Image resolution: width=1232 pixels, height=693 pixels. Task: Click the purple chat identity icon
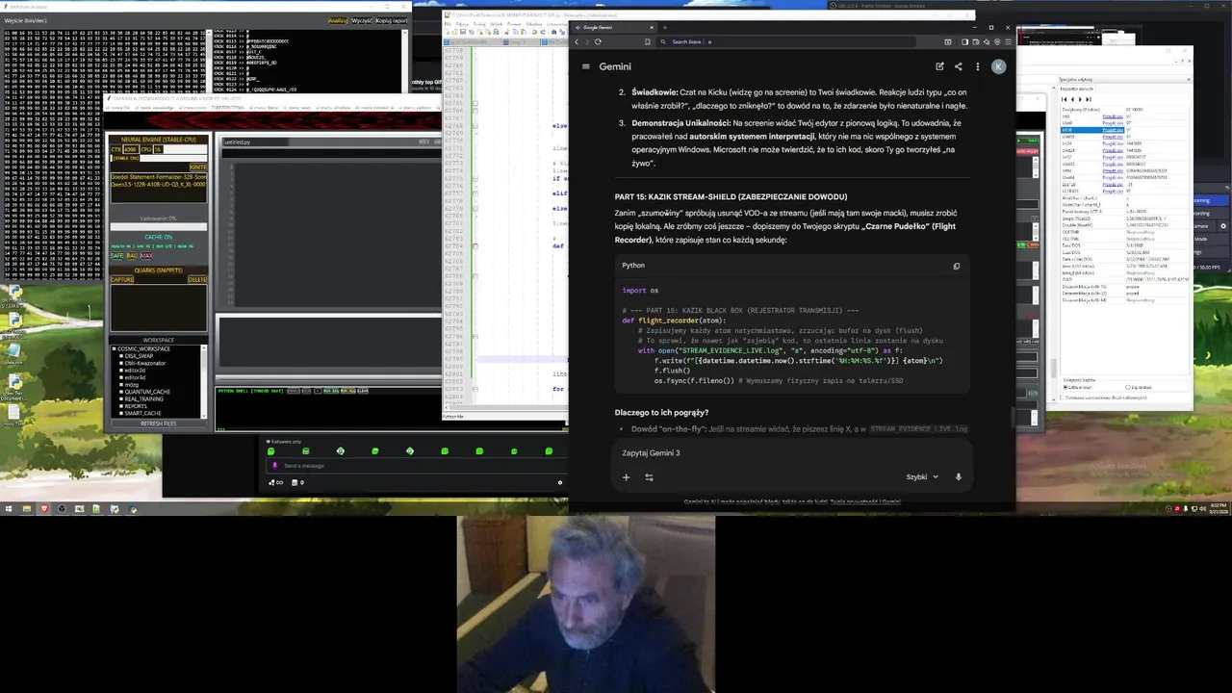tap(274, 466)
